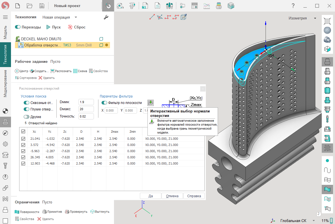Toggle the Переходы switch

[x=18, y=27]
